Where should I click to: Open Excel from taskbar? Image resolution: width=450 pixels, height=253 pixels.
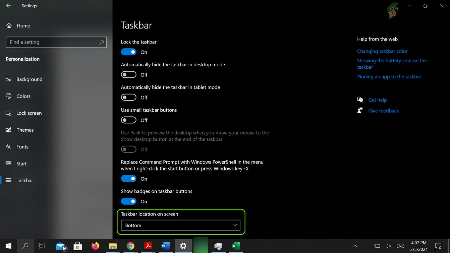(236, 246)
